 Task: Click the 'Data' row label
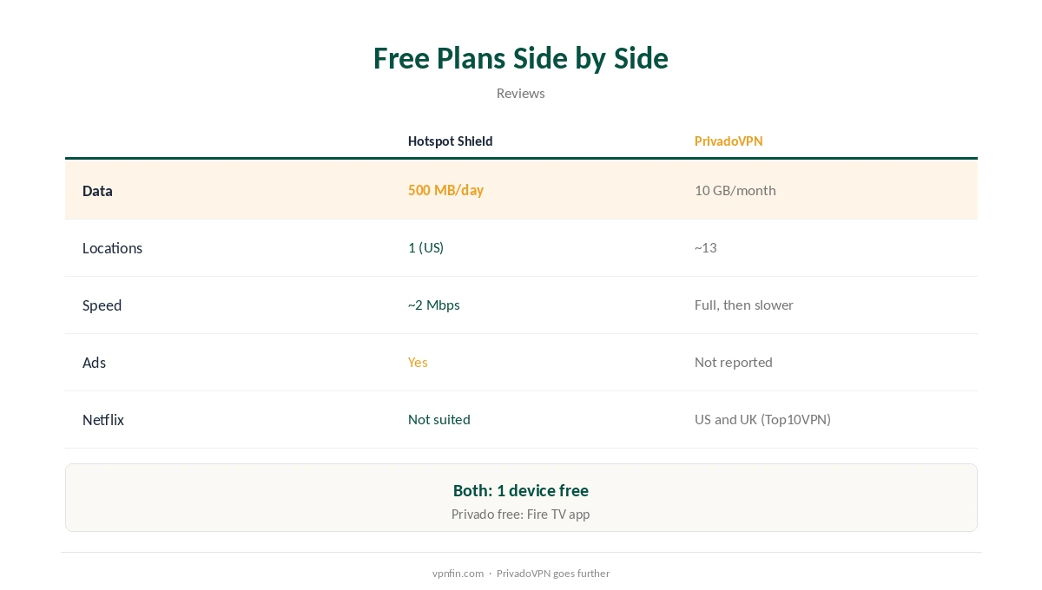(x=97, y=191)
